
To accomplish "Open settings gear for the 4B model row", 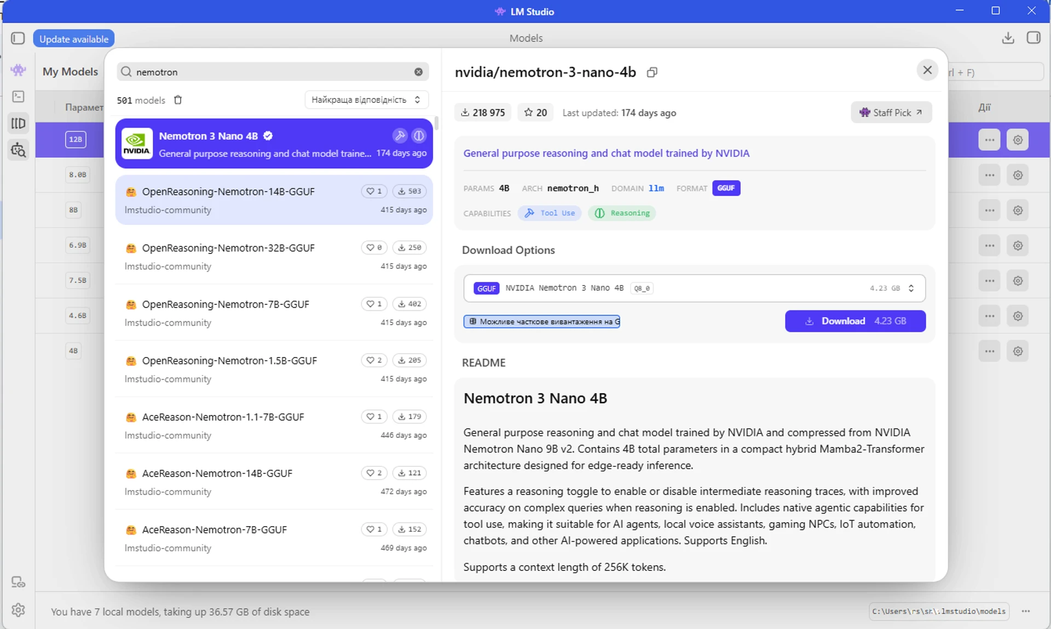I will coord(1018,351).
